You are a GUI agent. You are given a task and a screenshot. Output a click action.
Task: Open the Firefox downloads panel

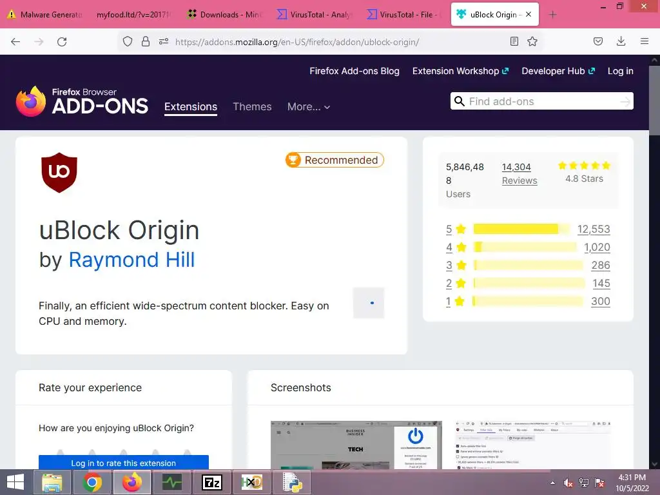[621, 42]
